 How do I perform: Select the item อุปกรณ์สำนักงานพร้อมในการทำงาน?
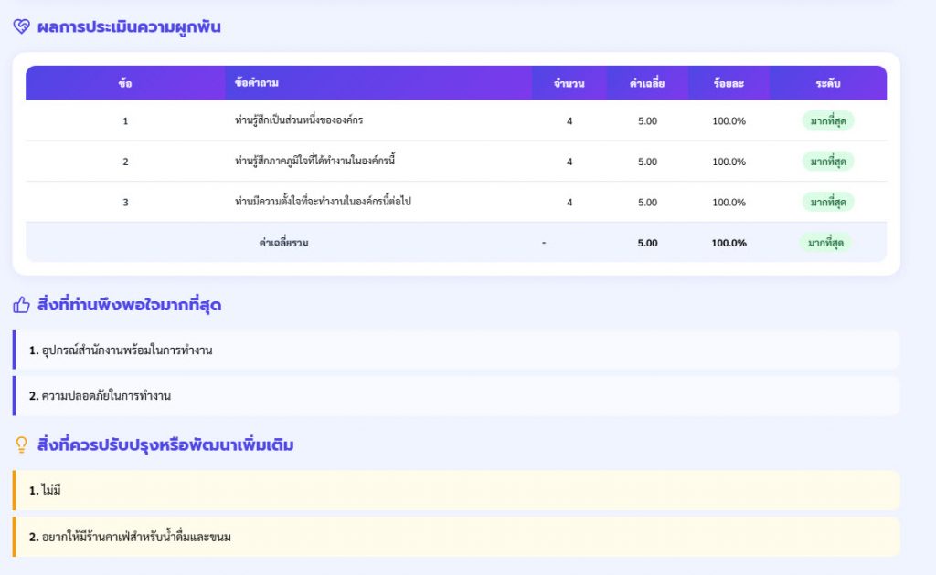127,350
